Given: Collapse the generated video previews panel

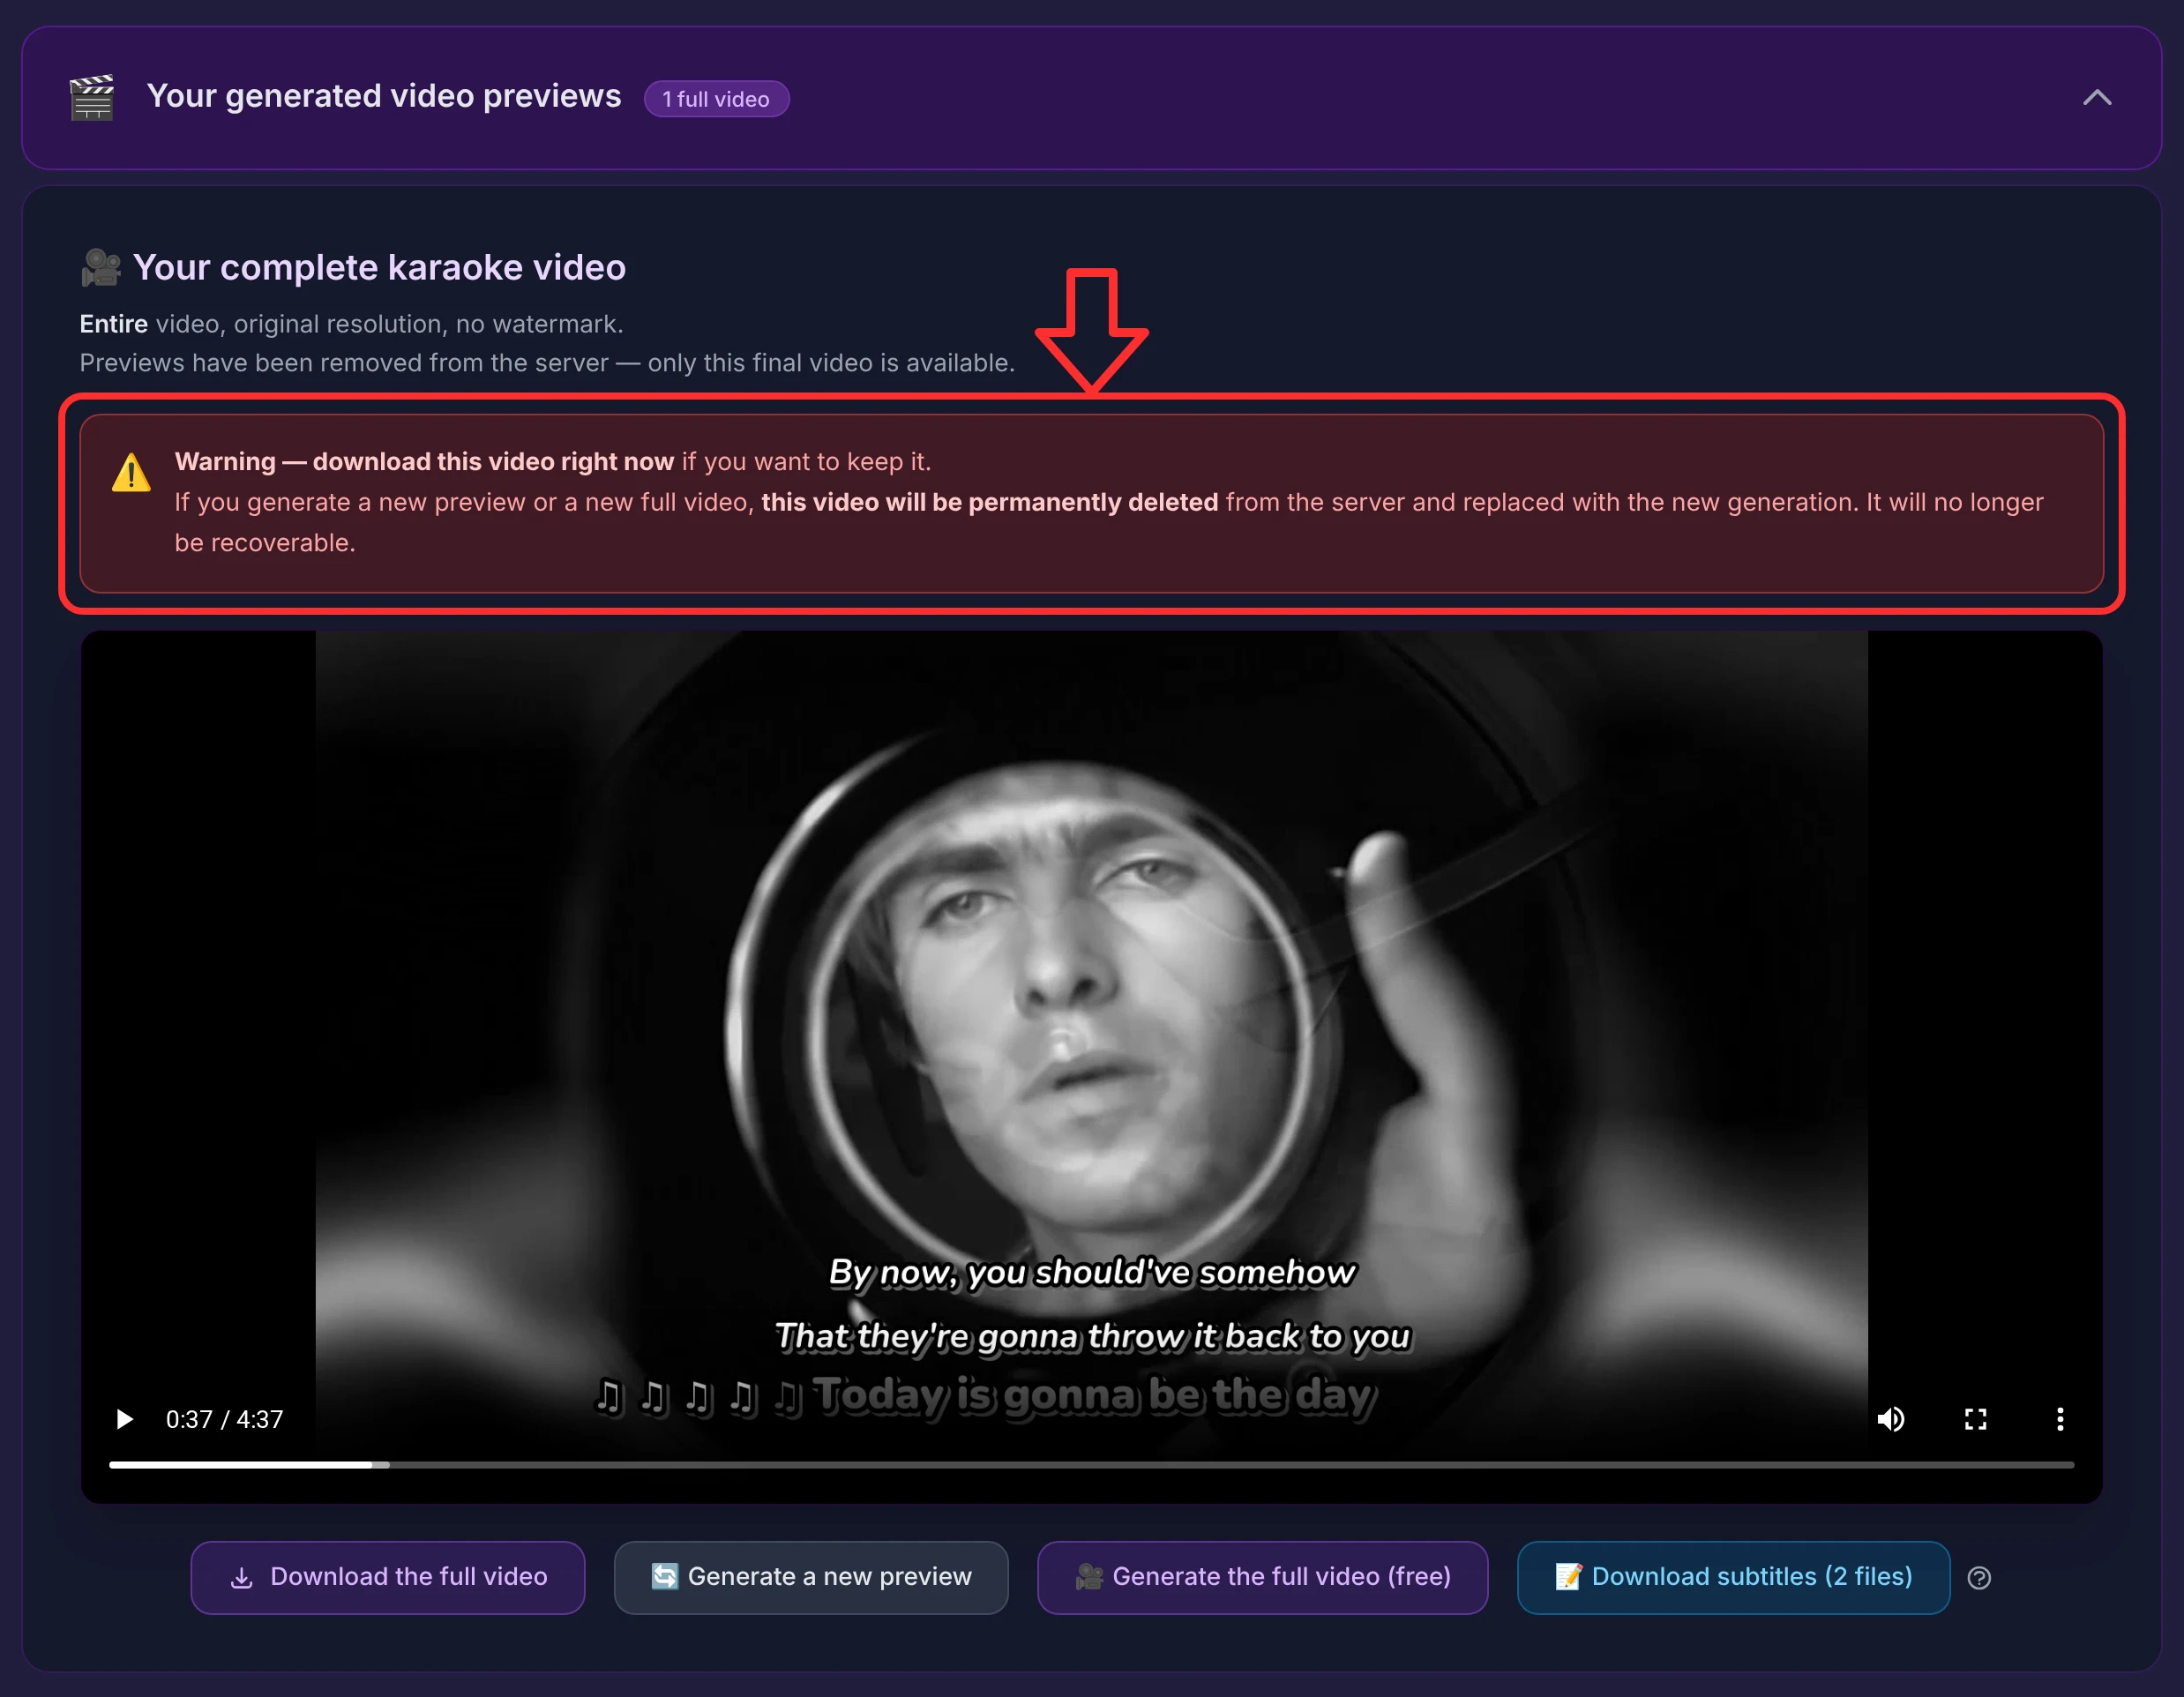Looking at the screenshot, I should point(2096,98).
